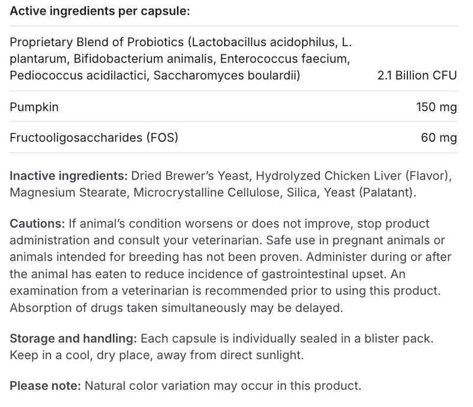473x407 pixels.
Task: Click the 'Inactive ingredients:' bold label
Action: click(x=68, y=176)
